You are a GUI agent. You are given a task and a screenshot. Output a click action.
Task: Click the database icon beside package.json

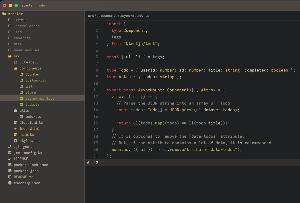tap(10, 171)
